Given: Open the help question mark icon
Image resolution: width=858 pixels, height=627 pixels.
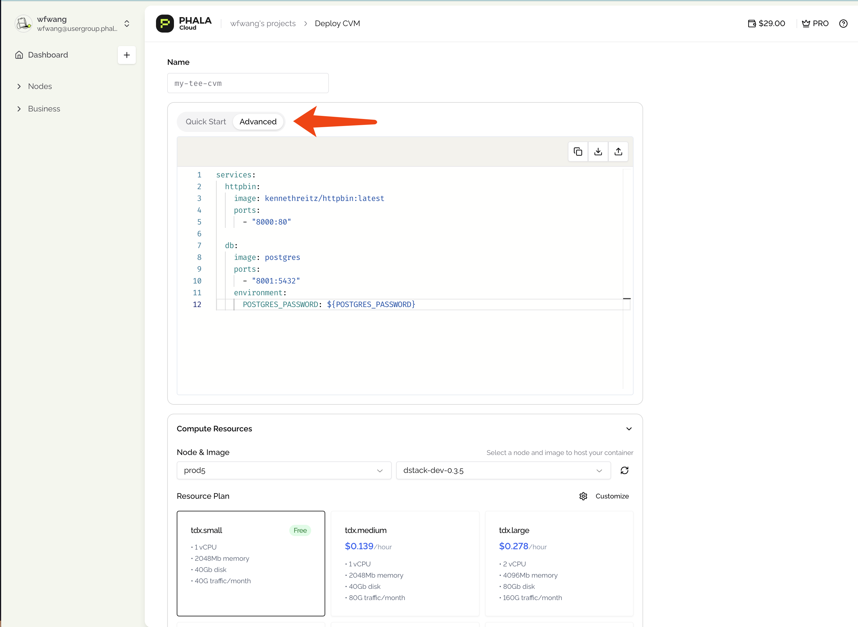Looking at the screenshot, I should pyautogui.click(x=843, y=24).
